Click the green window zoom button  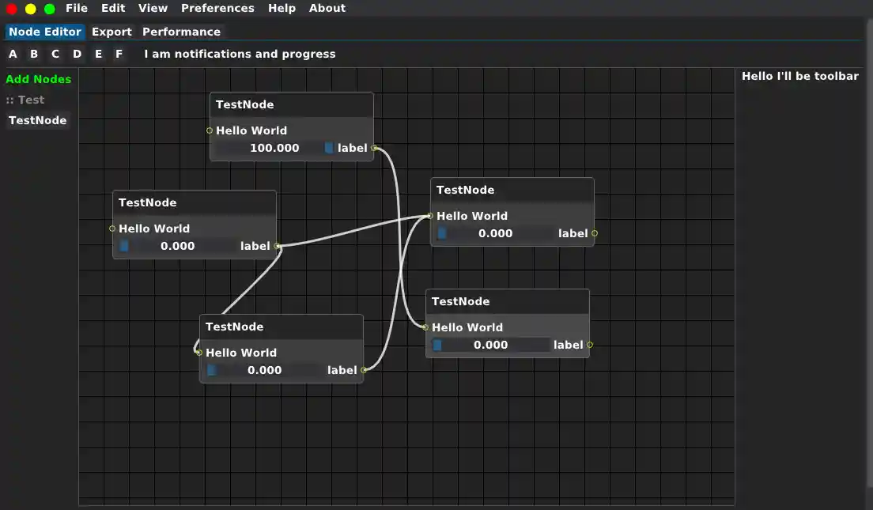[50, 9]
